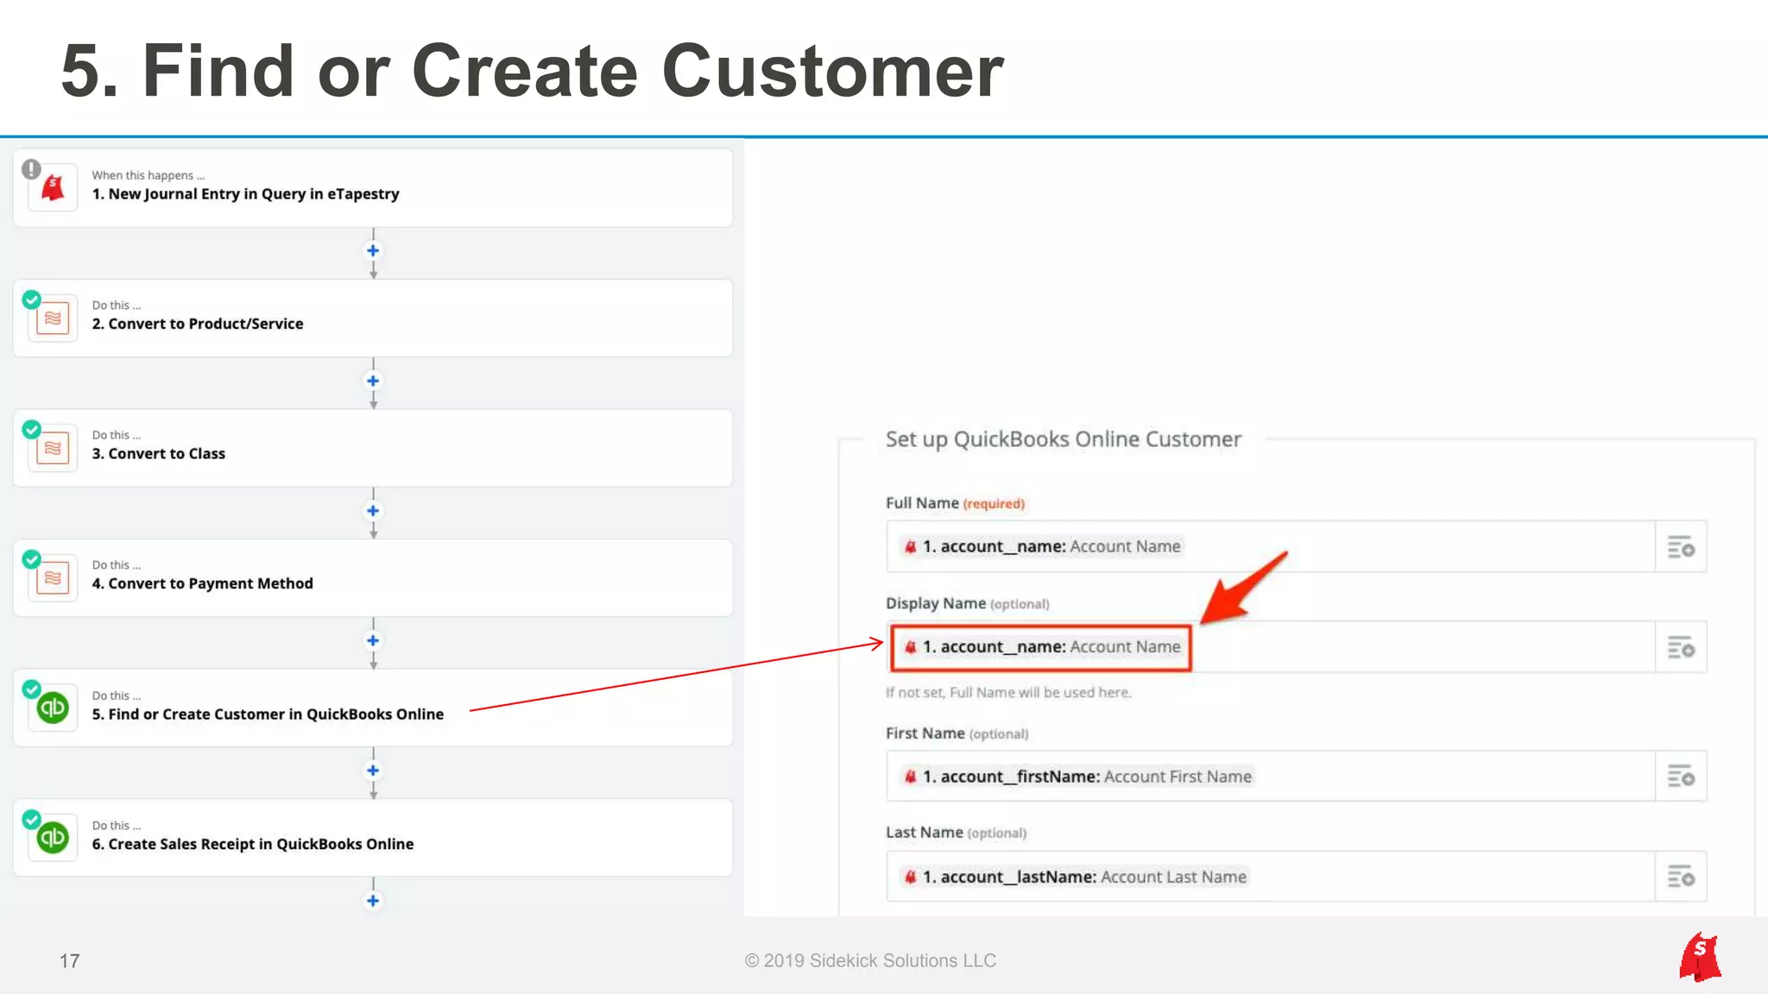Click the green check badge on step 2
1768x994 pixels.
(x=31, y=299)
